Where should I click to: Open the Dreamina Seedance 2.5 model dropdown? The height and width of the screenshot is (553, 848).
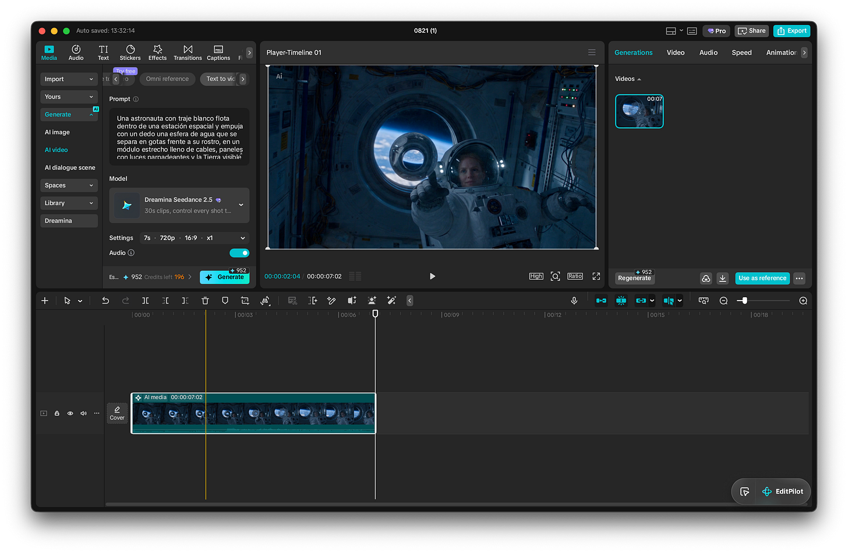tap(179, 205)
